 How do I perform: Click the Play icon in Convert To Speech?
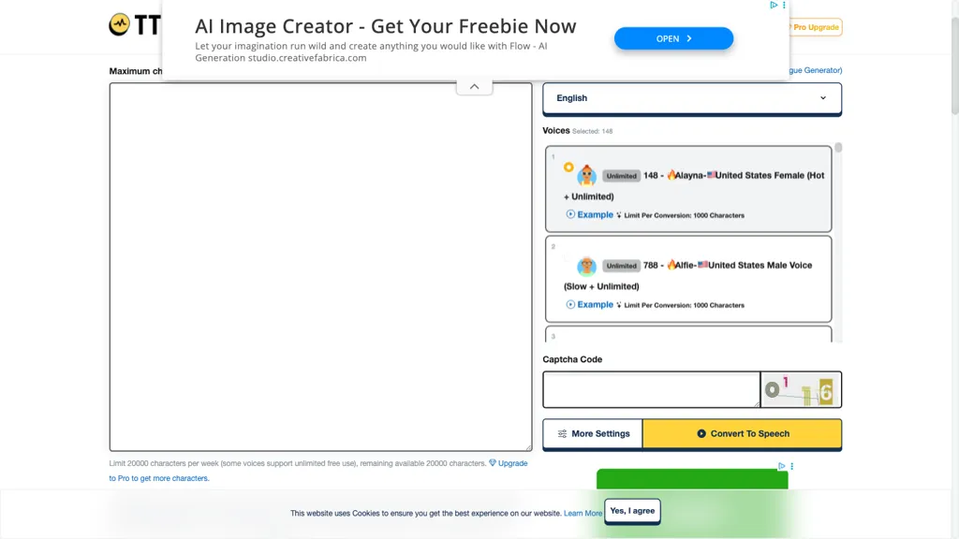point(701,433)
